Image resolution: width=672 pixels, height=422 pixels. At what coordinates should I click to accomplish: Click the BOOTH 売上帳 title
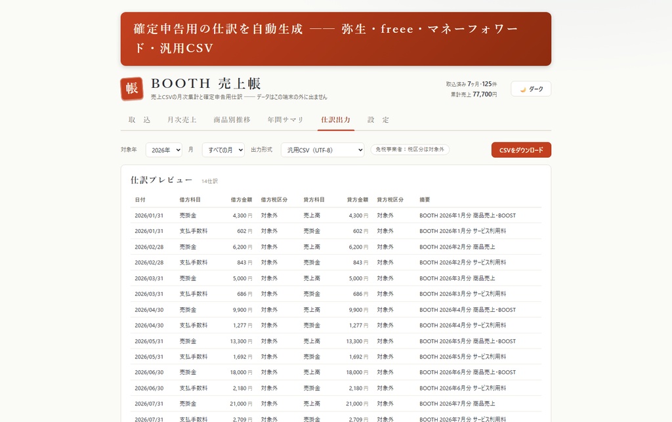click(205, 83)
